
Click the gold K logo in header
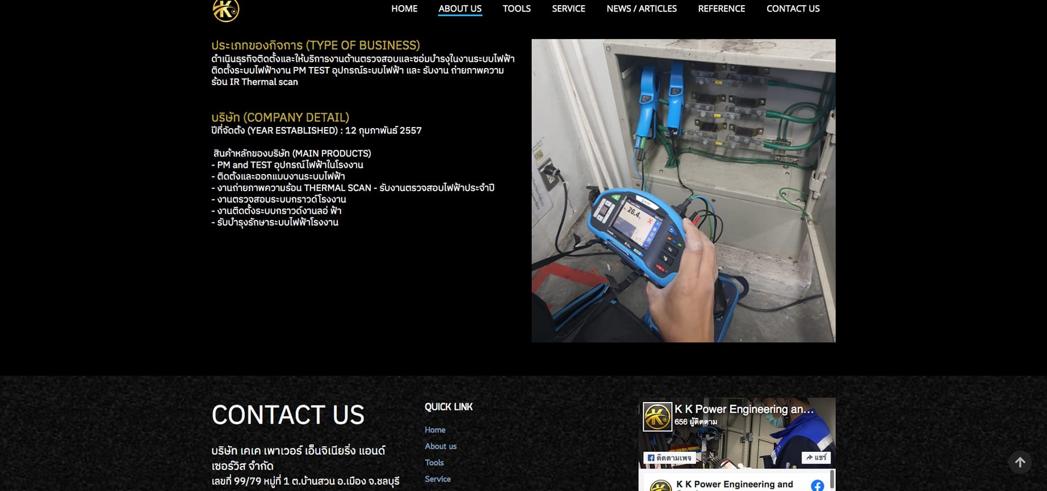coord(225,10)
